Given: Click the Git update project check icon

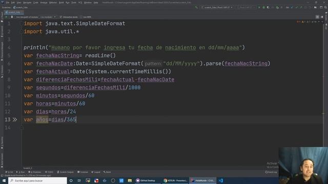Looking at the screenshot, I should coord(292,7).
